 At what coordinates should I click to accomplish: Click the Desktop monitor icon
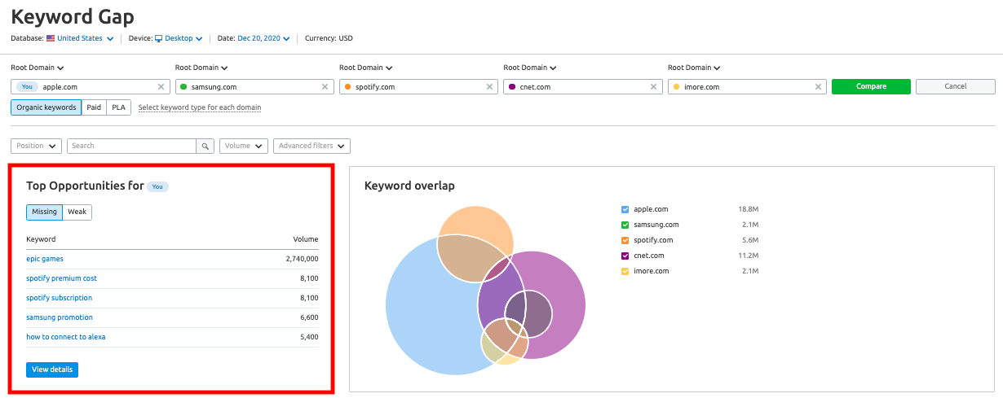point(159,38)
